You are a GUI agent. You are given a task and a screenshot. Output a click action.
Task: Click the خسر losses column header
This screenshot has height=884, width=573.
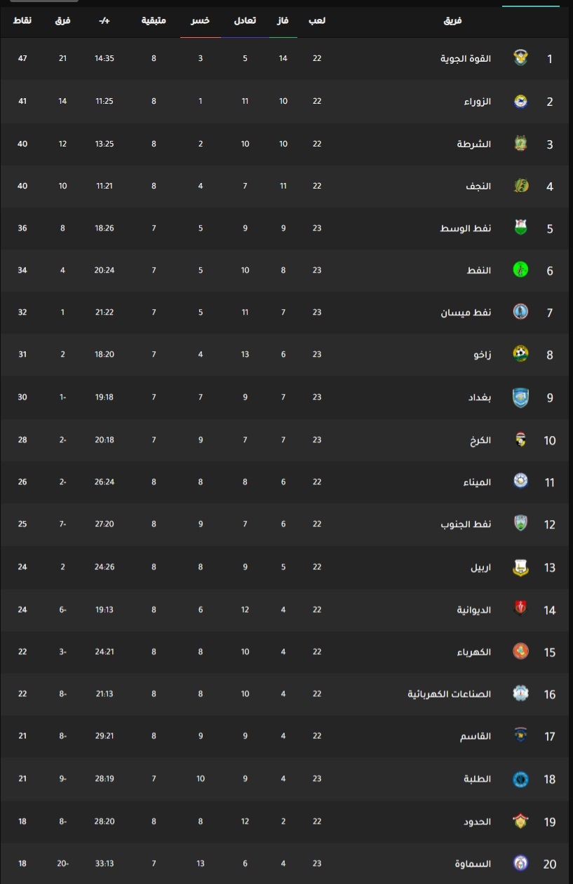(x=200, y=20)
